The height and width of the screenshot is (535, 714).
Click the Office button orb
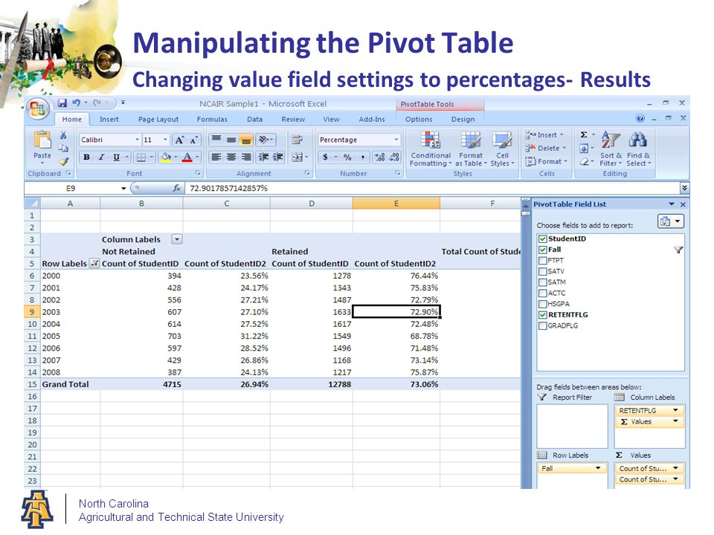click(38, 108)
